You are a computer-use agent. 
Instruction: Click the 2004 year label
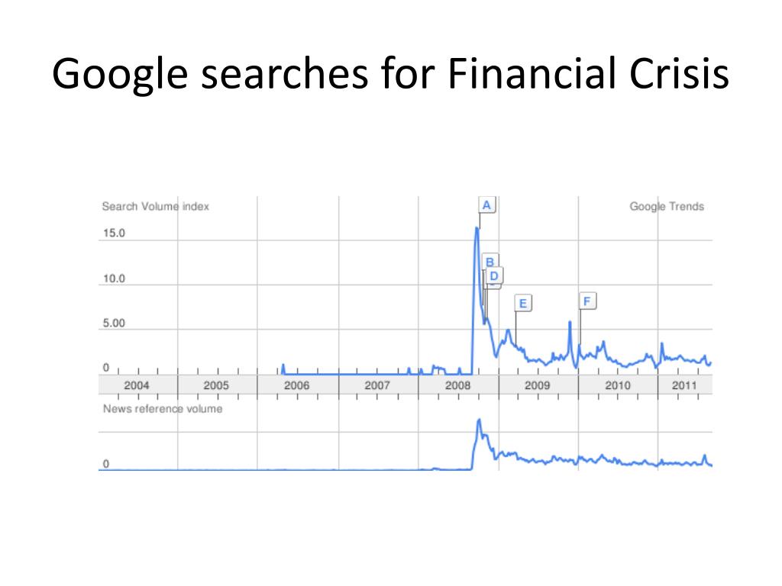coord(137,385)
